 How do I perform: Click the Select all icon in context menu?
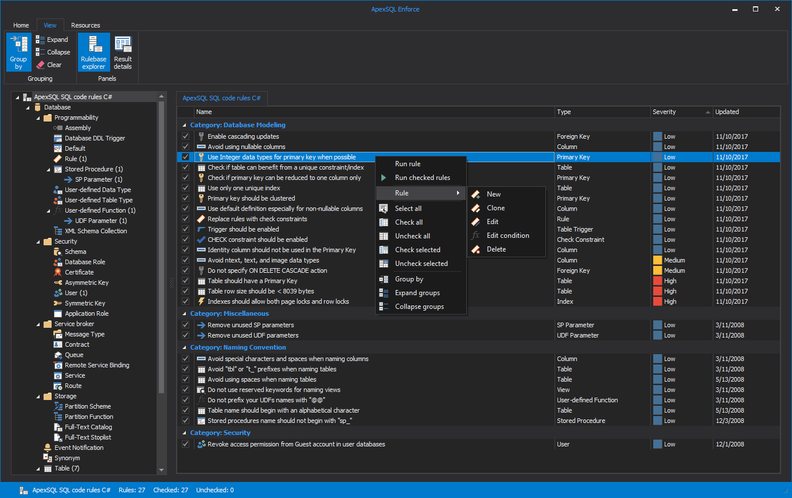[x=384, y=209]
